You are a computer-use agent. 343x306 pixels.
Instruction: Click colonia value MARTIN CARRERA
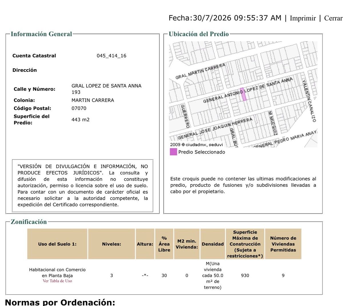pyautogui.click(x=93, y=100)
